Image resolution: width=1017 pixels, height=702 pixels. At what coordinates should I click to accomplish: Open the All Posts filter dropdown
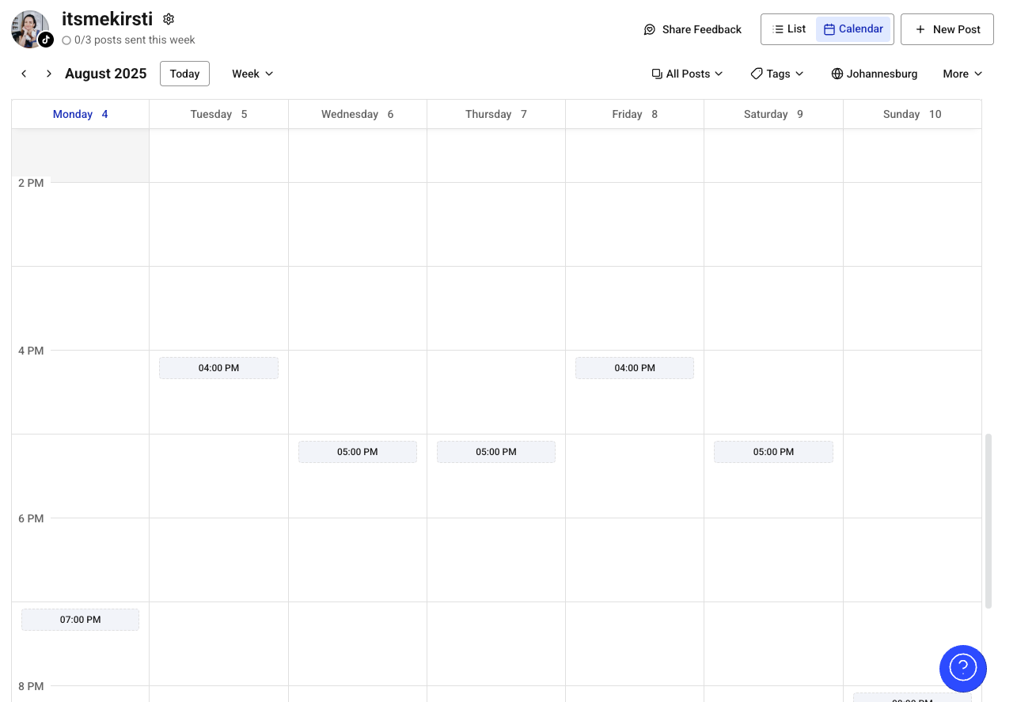point(687,74)
